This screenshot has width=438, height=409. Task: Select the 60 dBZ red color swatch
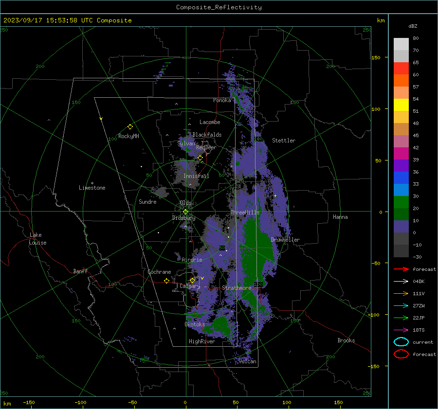click(x=401, y=69)
